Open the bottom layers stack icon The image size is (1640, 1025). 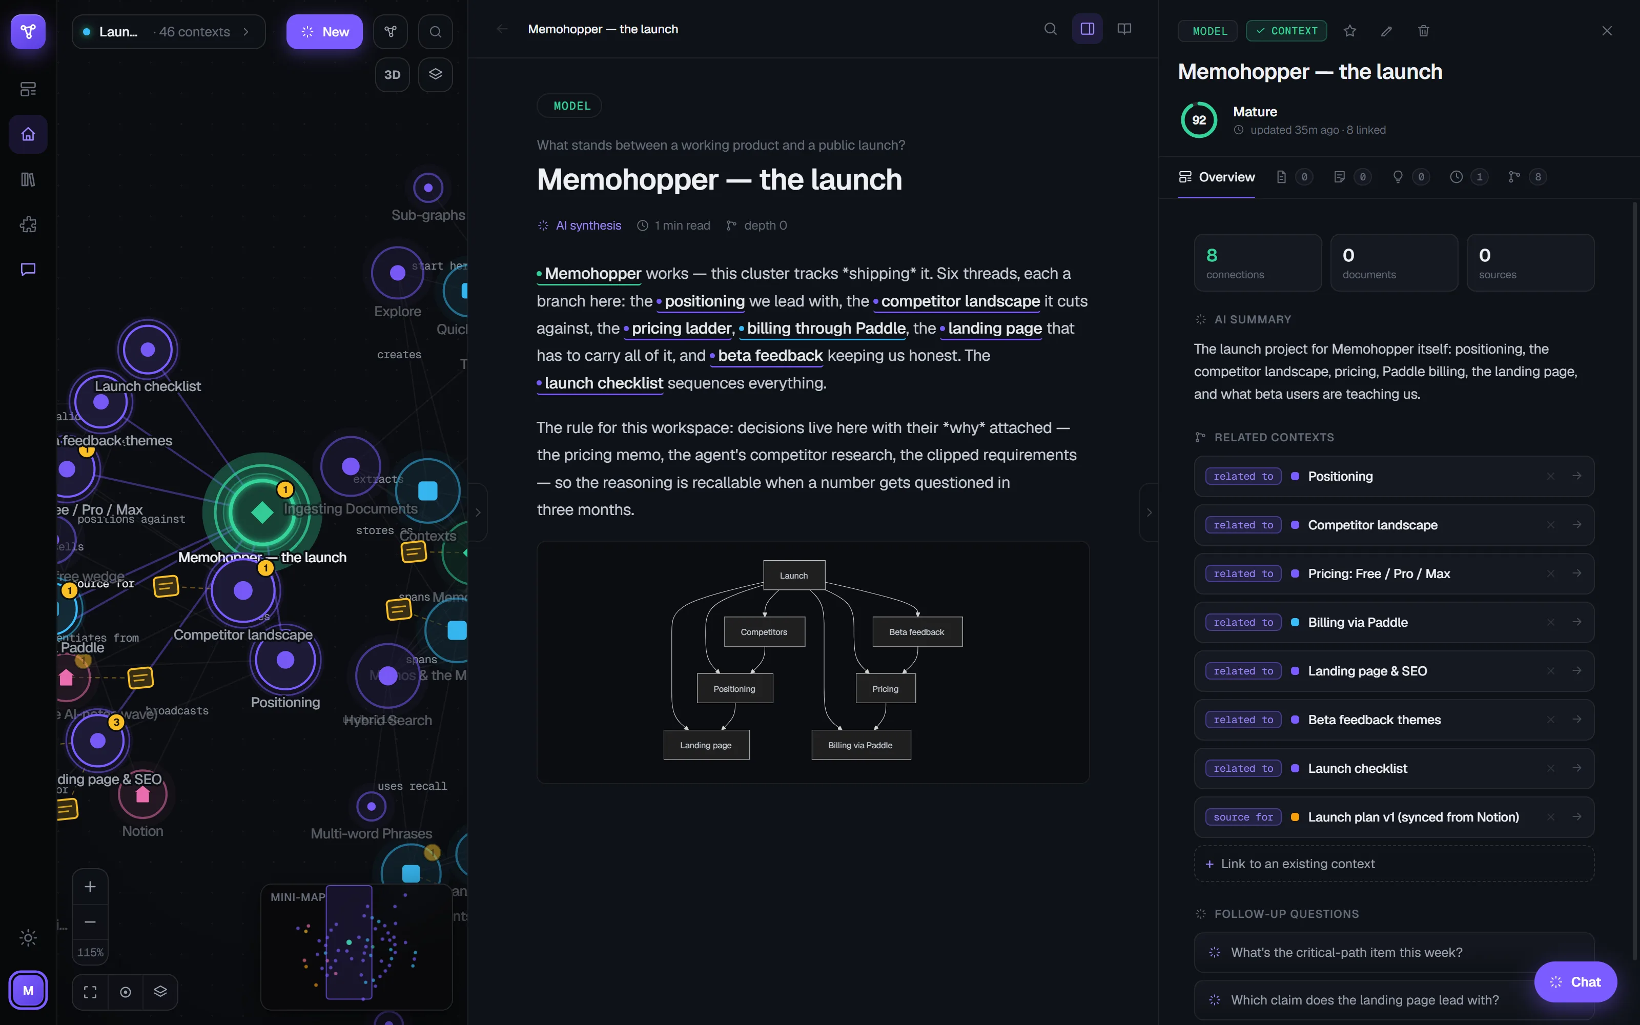tap(160, 992)
